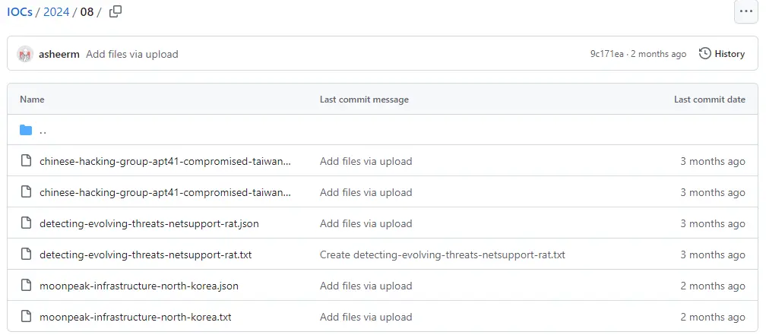766x335 pixels.
Task: Open detecting-evolving-threats-netsupport-rat.json file
Action: [x=150, y=223]
